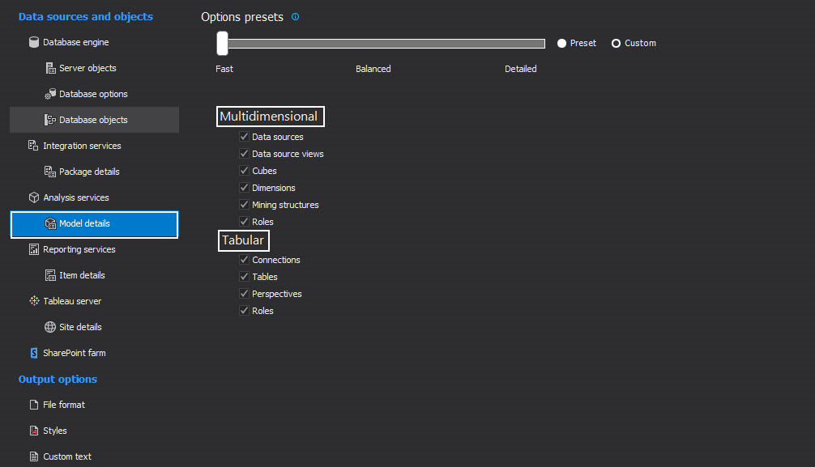Click the Options presets slider handle
This screenshot has height=467, width=815.
coord(222,43)
